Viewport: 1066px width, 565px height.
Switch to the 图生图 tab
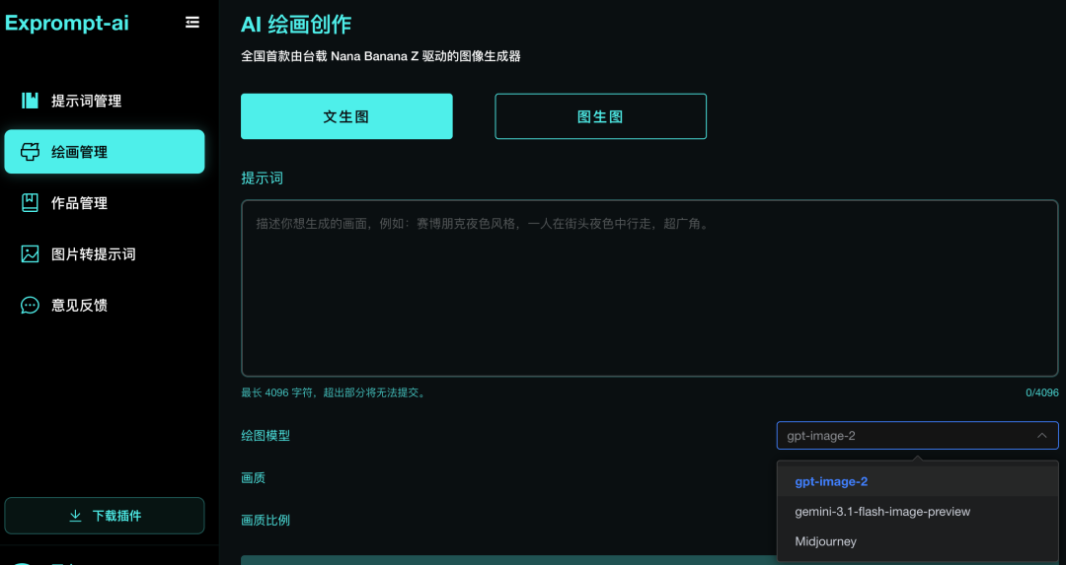(x=600, y=116)
